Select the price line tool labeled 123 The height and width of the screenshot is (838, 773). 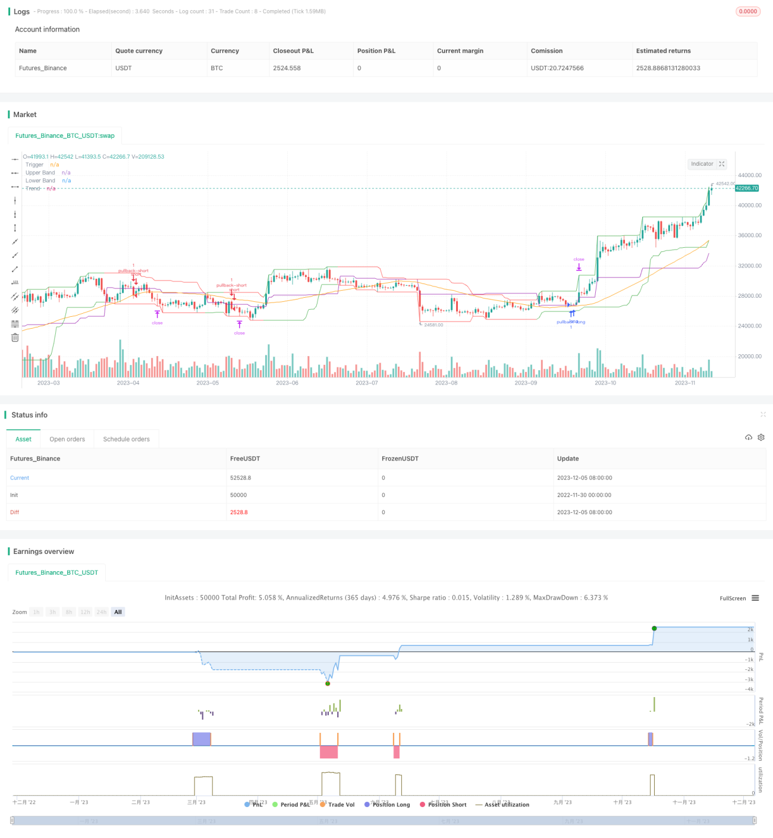(15, 282)
